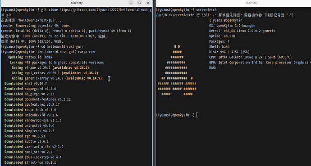This screenshot has width=311, height=166.
Task: Click 'Updating crates.io index' line
Action: (x=30, y=57)
